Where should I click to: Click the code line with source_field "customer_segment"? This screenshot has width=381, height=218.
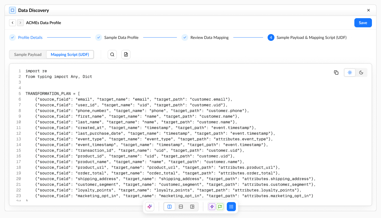(175, 185)
